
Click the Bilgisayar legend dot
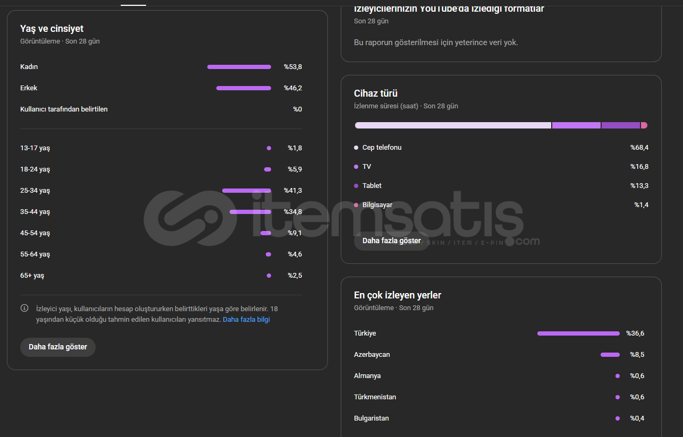(x=356, y=205)
